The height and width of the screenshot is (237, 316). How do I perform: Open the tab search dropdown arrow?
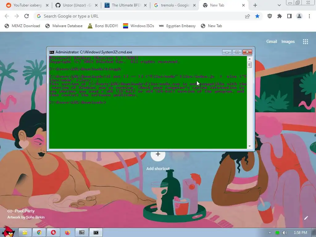click(279, 6)
